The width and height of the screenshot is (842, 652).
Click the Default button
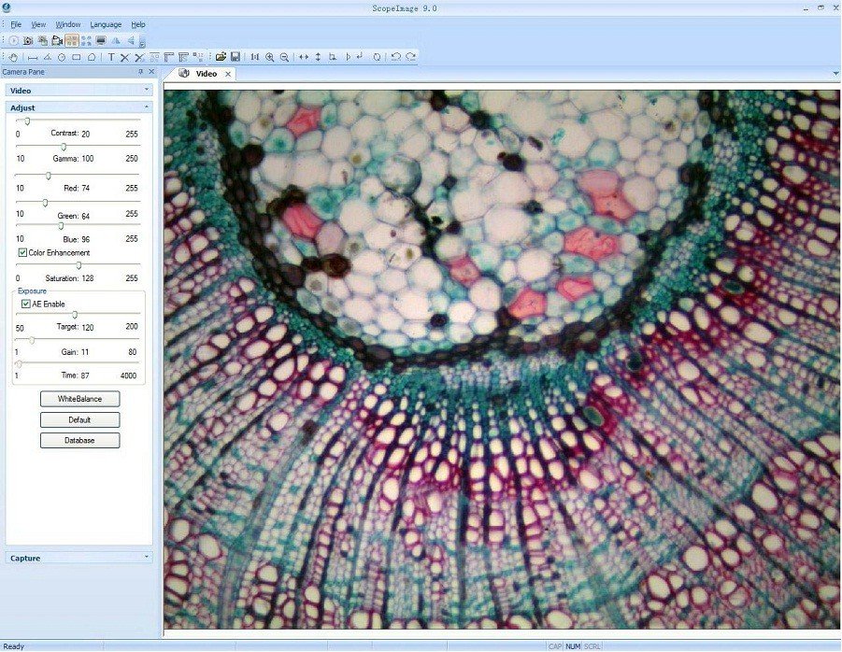pos(80,419)
